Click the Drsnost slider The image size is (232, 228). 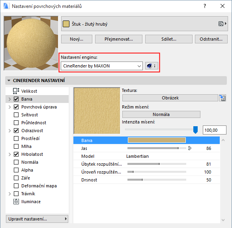tap(157, 179)
